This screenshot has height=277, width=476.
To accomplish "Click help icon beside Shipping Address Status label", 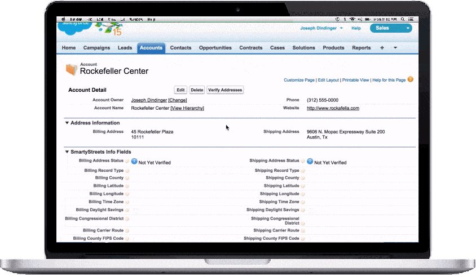I will pyautogui.click(x=303, y=162).
